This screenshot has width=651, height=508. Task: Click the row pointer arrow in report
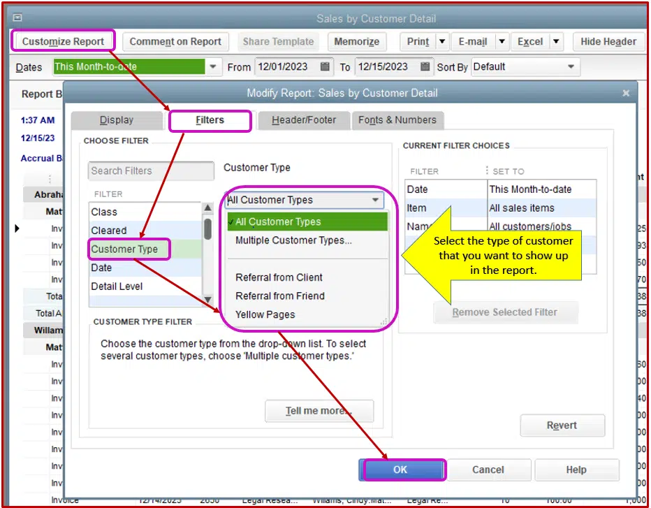point(17,228)
